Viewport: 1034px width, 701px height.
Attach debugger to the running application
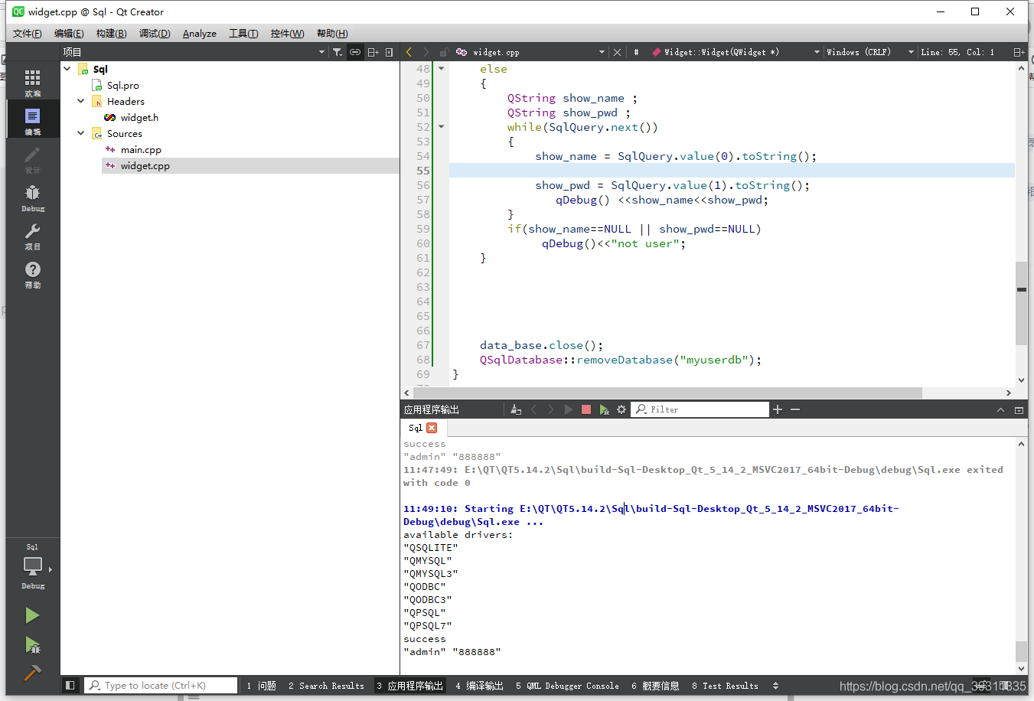[x=604, y=409]
